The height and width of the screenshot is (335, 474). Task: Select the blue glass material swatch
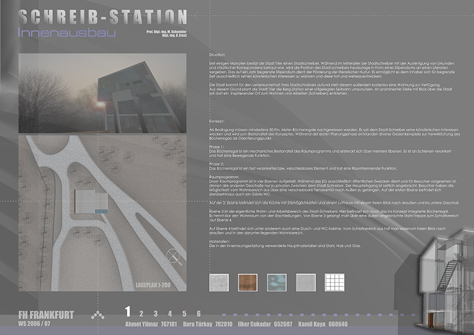coord(277,282)
